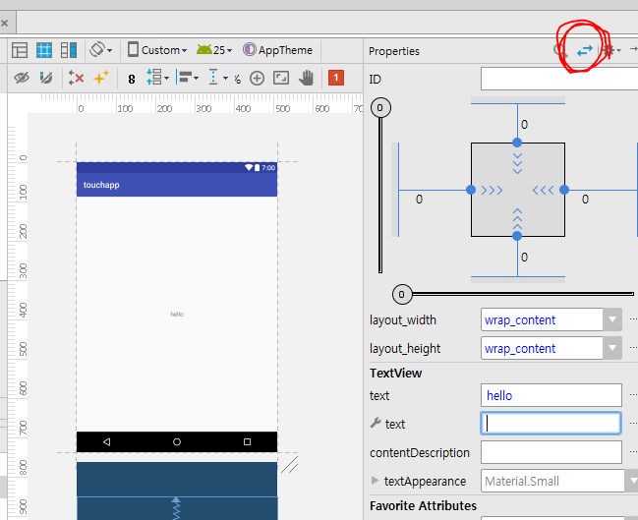Click the touchapp title bar in the preview

(x=177, y=185)
